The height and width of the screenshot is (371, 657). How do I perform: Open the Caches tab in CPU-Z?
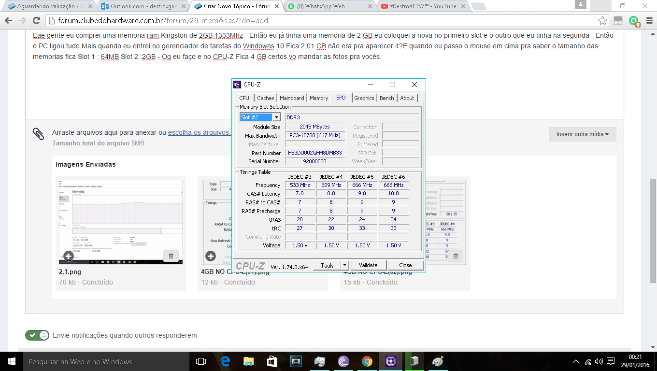pos(266,98)
